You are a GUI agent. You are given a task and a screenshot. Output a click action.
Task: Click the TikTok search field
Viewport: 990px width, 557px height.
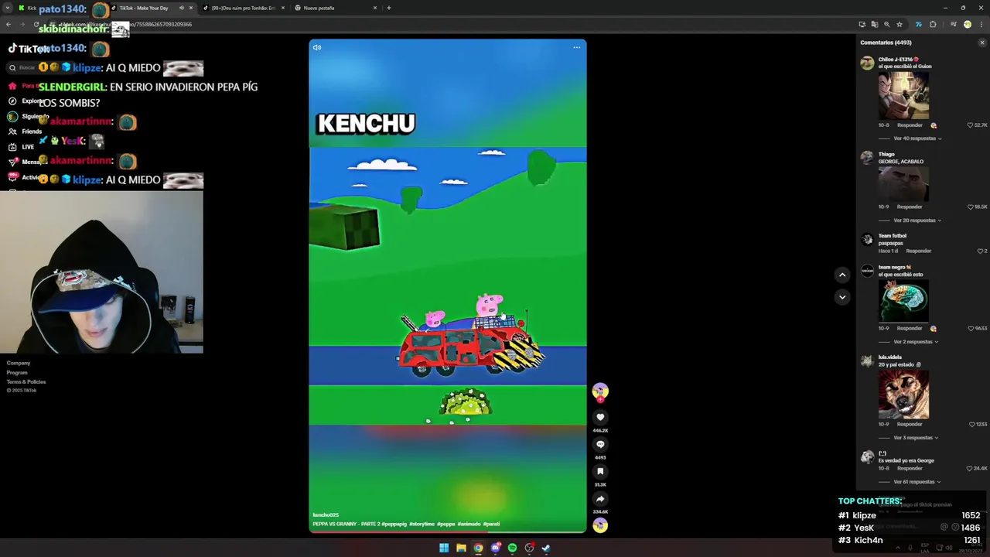(x=43, y=68)
